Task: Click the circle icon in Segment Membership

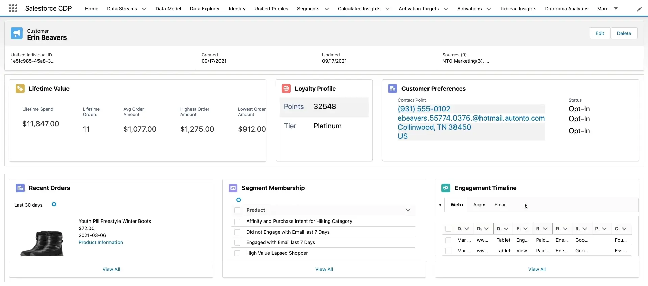Action: (x=239, y=200)
